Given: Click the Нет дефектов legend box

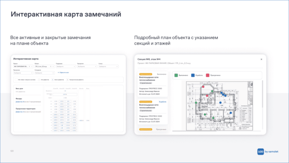Looking at the screenshot, I should coord(39,80).
